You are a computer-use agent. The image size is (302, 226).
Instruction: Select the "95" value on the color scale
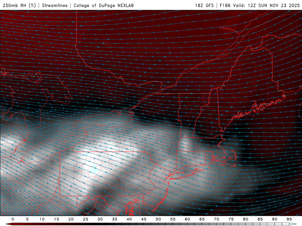(x=289, y=219)
